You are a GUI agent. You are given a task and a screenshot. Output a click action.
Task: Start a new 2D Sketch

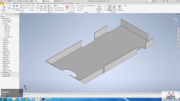(4, 8)
